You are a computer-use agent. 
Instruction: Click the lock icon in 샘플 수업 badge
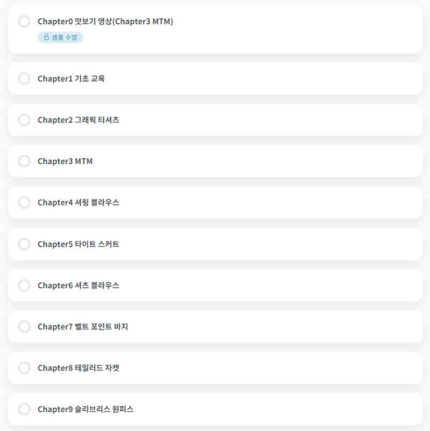pyautogui.click(x=46, y=37)
